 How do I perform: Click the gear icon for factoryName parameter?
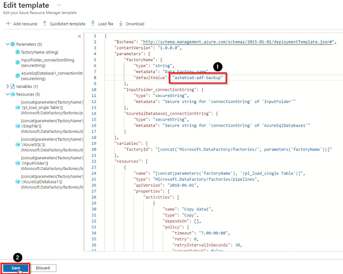18,52
